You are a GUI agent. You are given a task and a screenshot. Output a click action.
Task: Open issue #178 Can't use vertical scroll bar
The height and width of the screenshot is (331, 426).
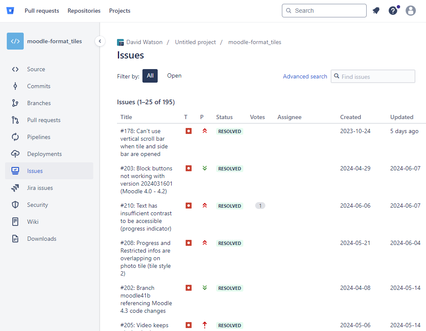[144, 142]
